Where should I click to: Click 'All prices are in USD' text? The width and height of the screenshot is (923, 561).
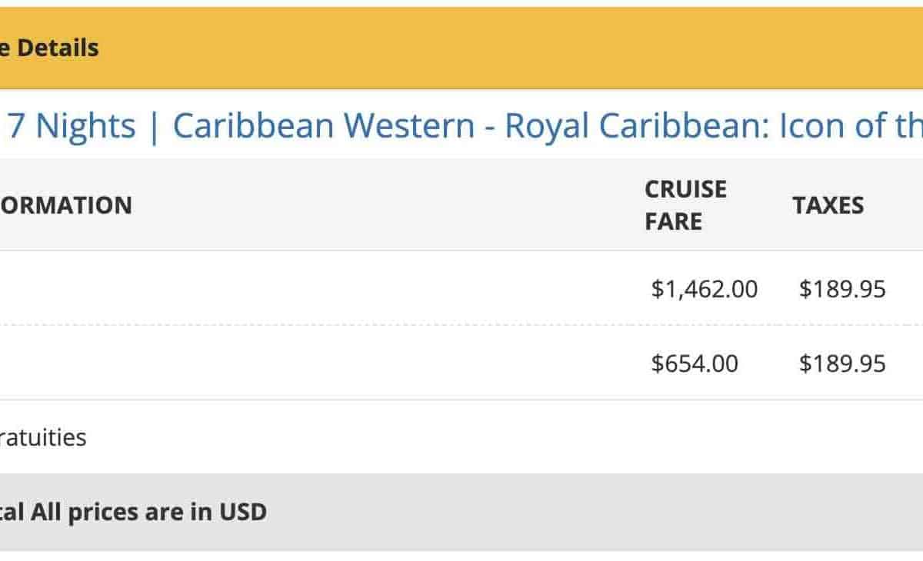pyautogui.click(x=148, y=512)
